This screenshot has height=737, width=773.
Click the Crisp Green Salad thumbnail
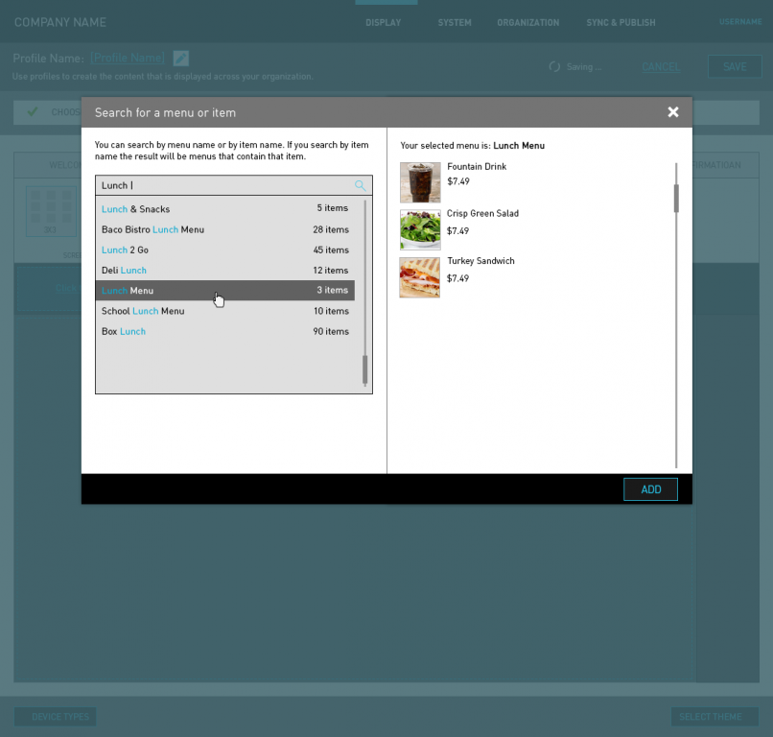click(x=420, y=229)
